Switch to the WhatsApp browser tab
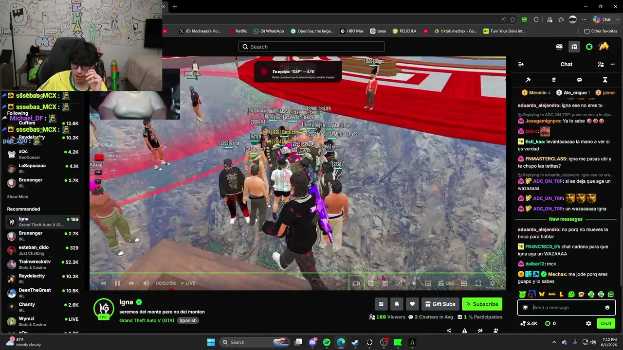 tap(268, 31)
